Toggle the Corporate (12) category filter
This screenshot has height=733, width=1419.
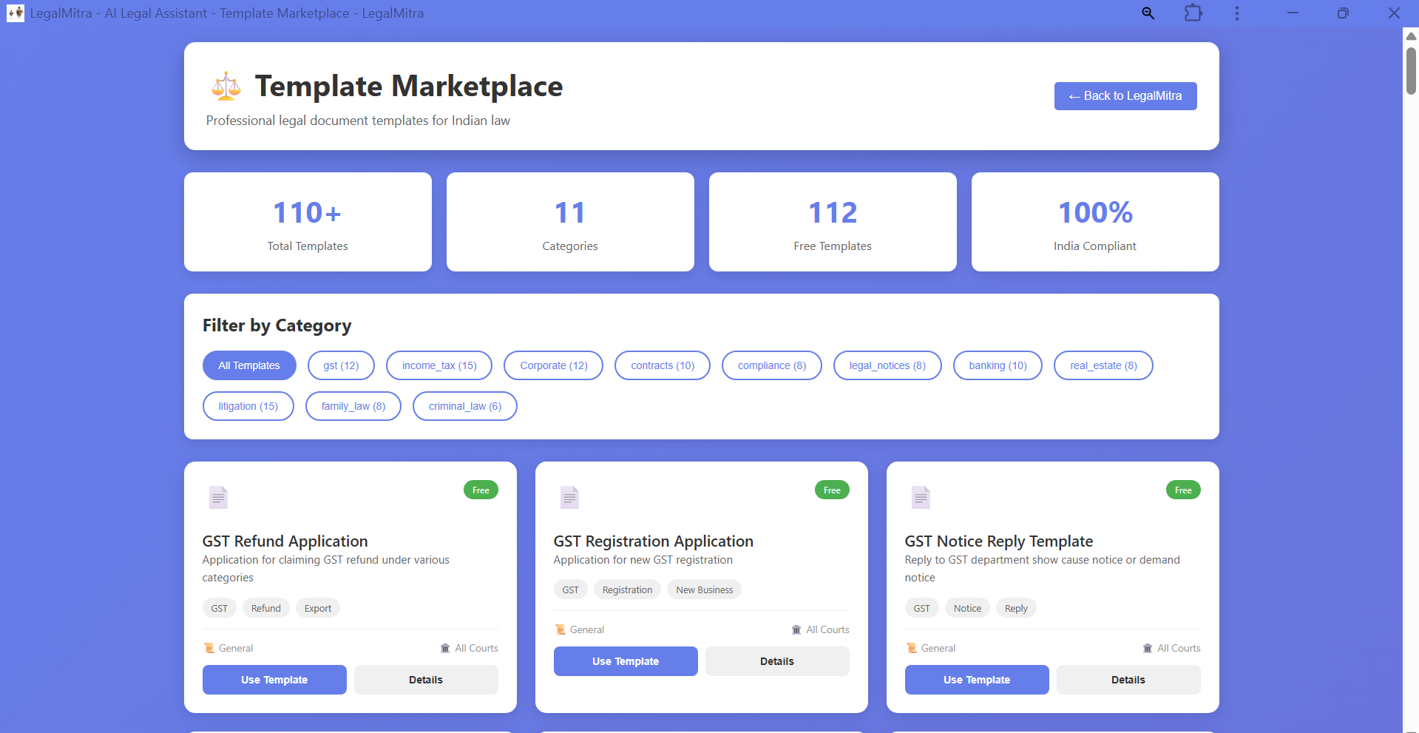coord(553,365)
